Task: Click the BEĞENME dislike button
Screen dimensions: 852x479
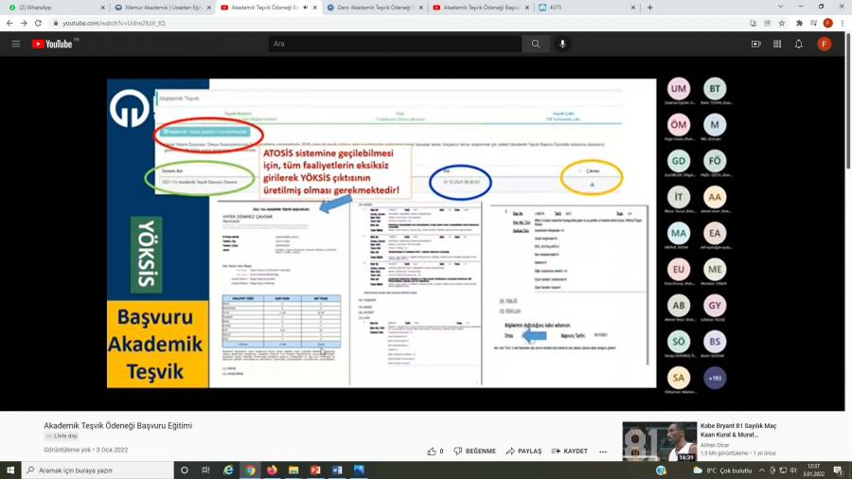Action: [474, 452]
